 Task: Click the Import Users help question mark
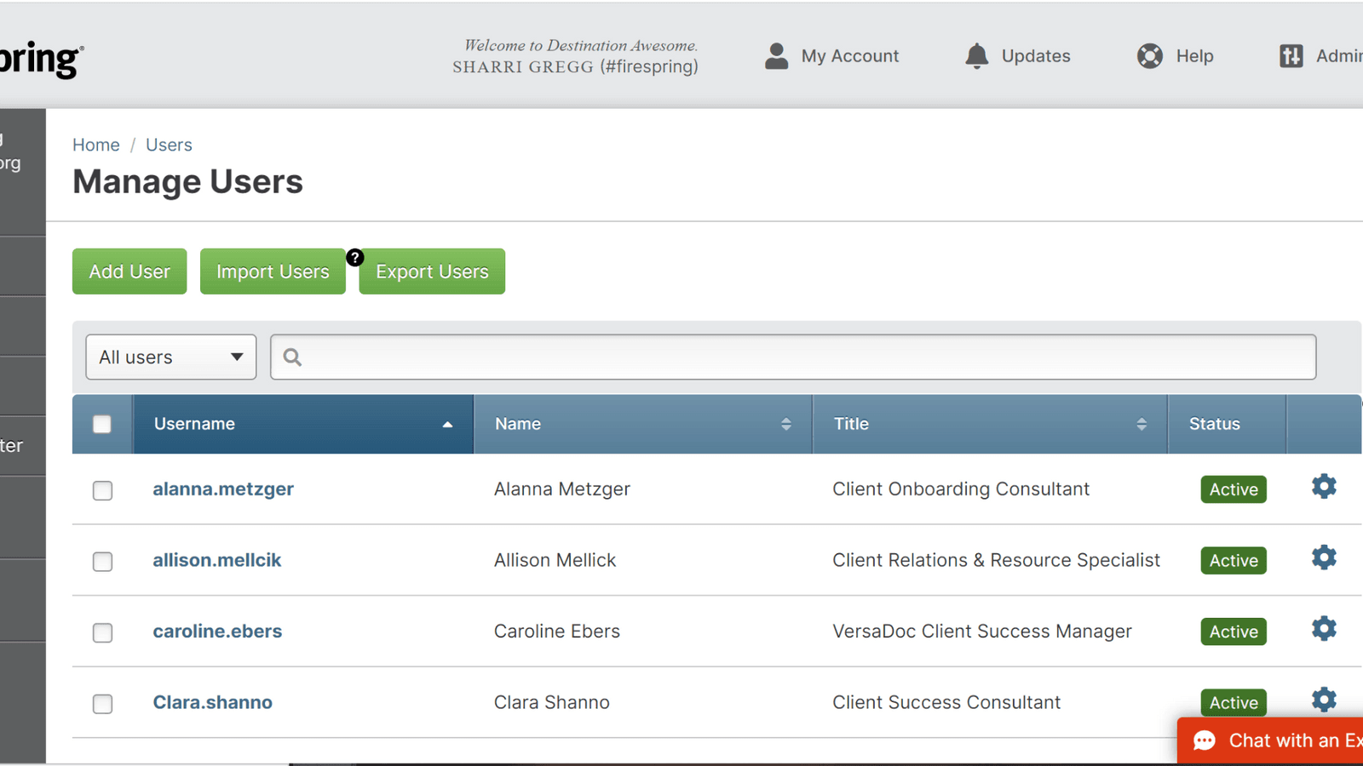[355, 258]
